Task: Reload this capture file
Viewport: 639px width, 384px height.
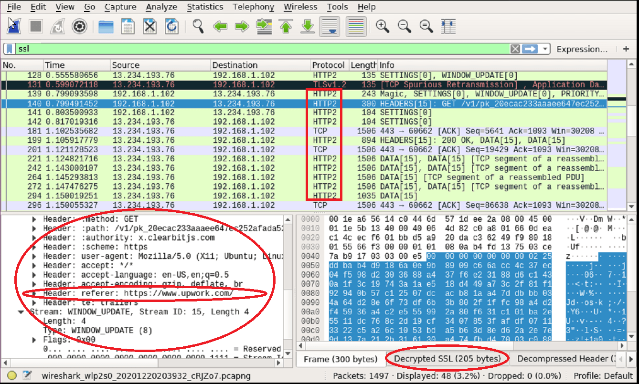Action: 172,26
